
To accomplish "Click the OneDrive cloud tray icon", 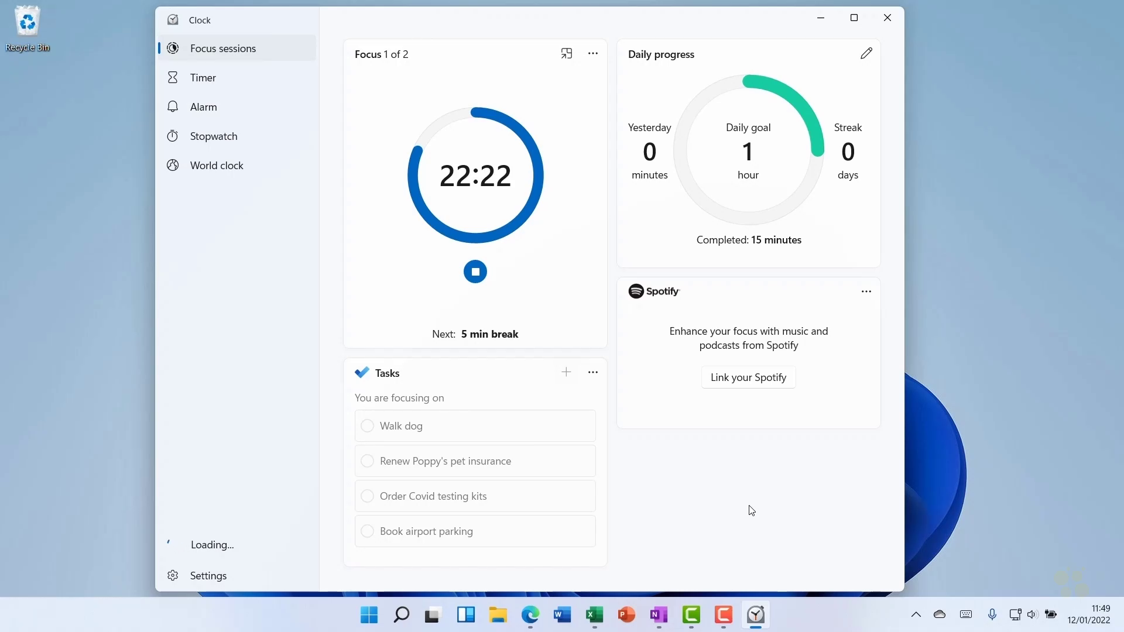I will [x=940, y=614].
